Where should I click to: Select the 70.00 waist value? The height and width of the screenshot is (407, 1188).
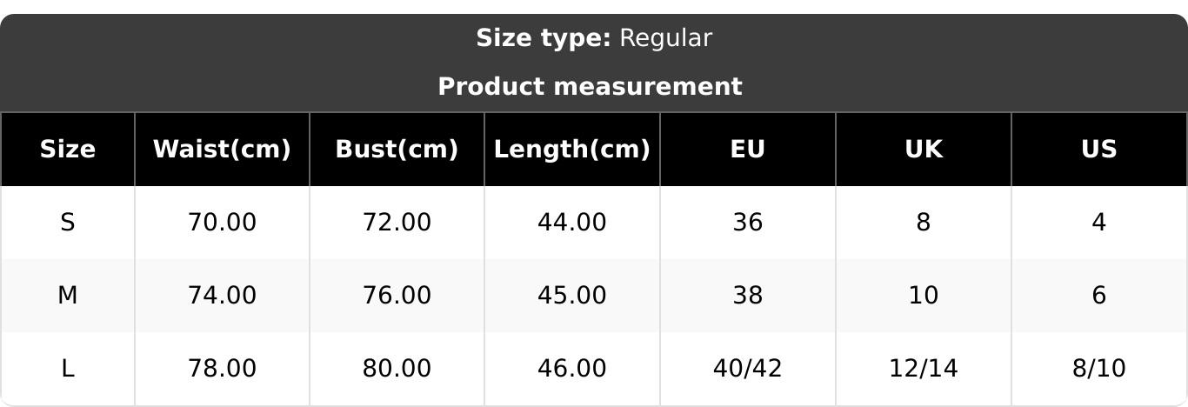pyautogui.click(x=222, y=223)
